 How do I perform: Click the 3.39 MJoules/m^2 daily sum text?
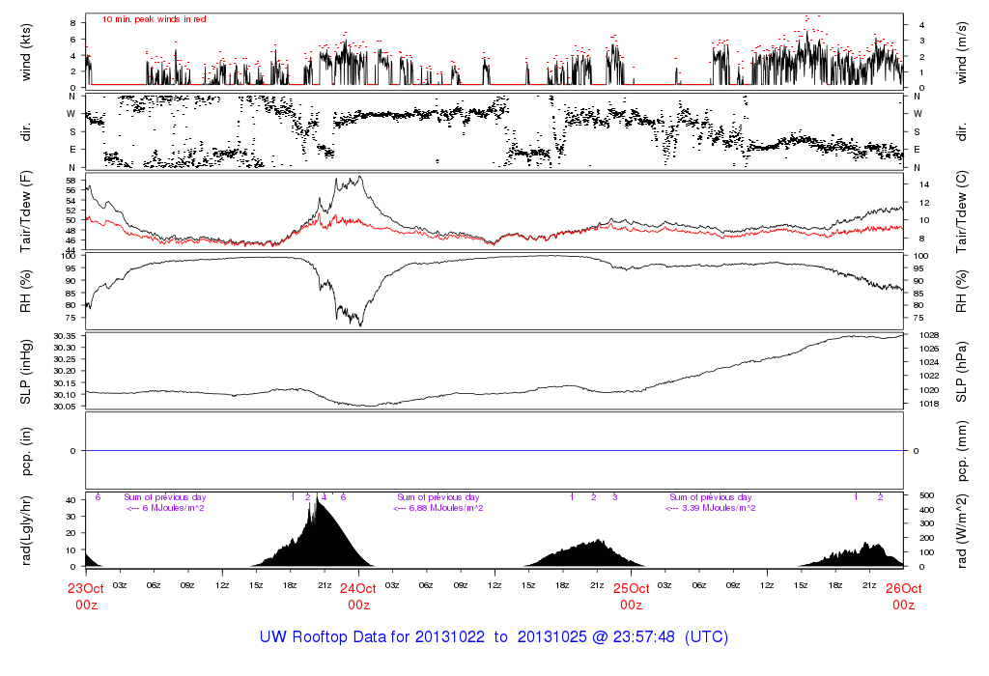coord(712,508)
